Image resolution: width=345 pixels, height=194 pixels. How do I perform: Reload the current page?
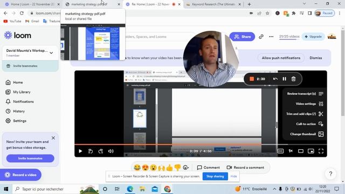[22, 13]
